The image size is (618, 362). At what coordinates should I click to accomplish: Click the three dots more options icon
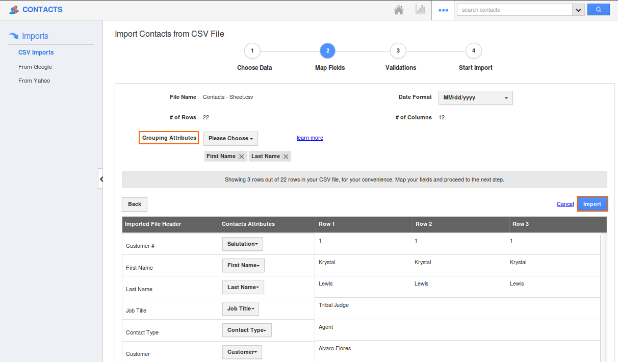[x=443, y=10]
